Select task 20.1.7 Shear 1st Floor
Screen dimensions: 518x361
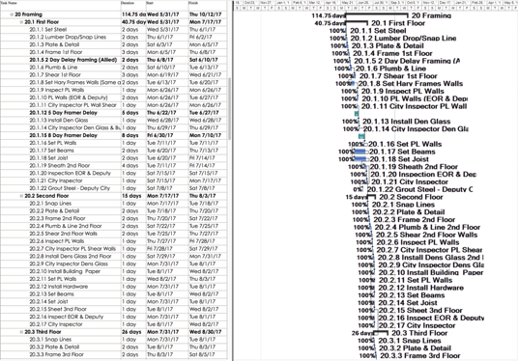coord(55,75)
